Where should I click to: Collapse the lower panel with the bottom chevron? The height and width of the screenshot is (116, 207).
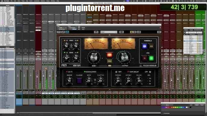(110, 90)
